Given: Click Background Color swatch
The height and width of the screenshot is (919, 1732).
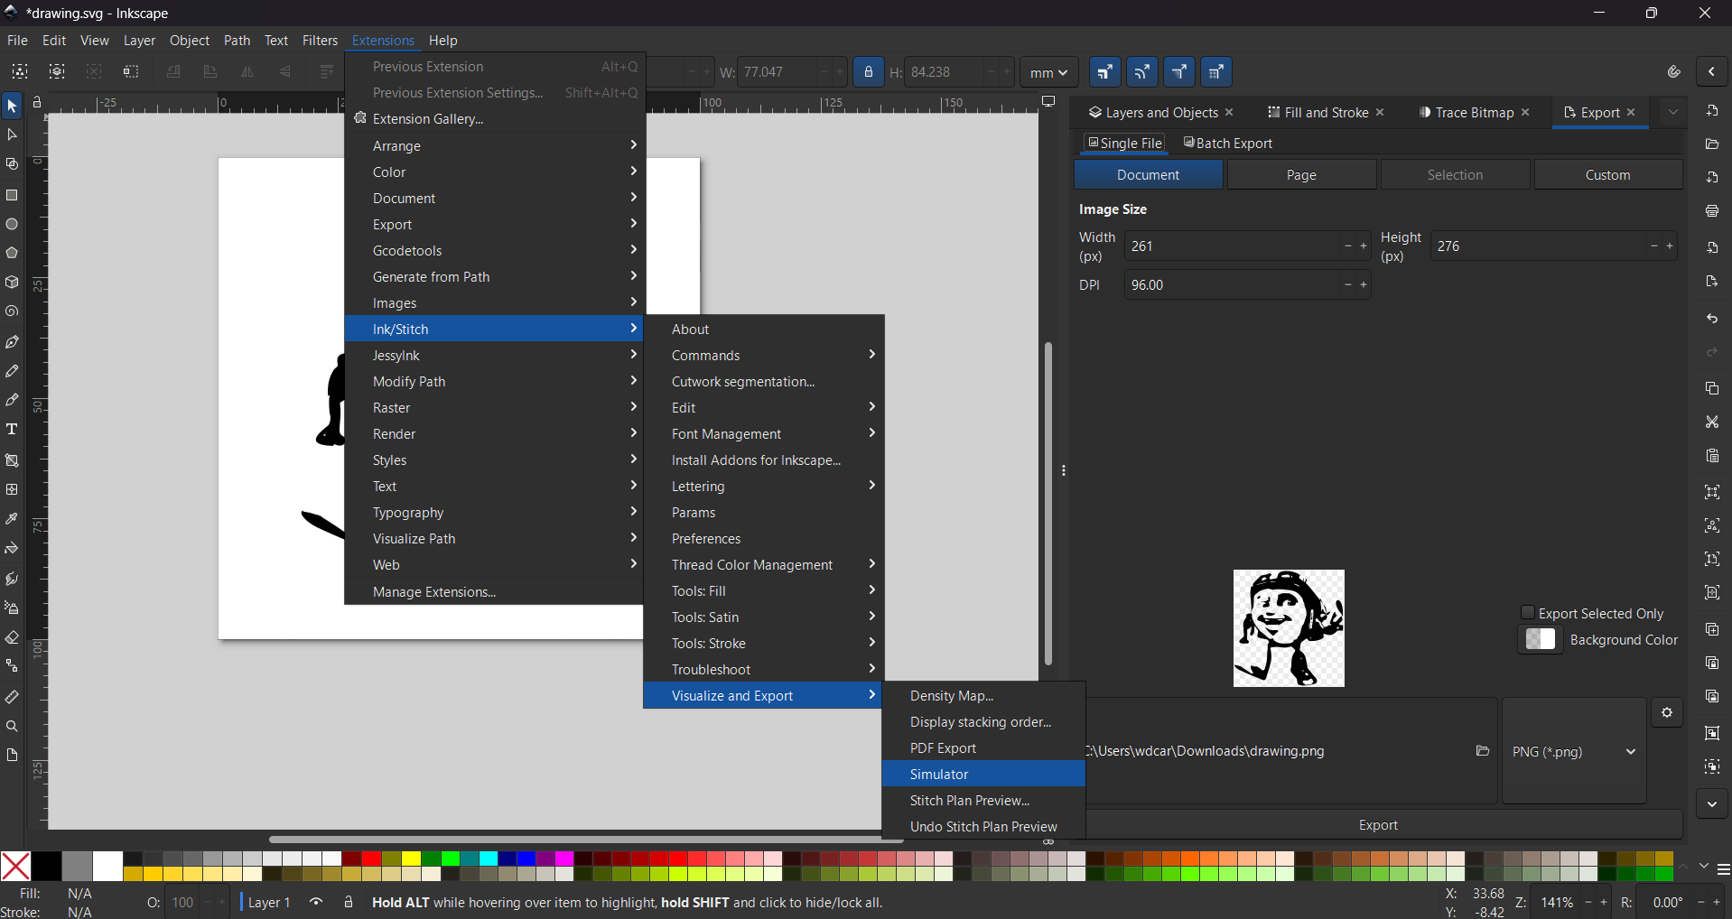Looking at the screenshot, I should tap(1541, 639).
